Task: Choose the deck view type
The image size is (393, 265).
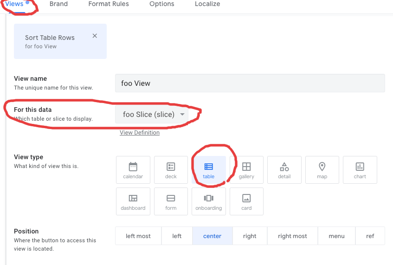Action: [x=171, y=169]
